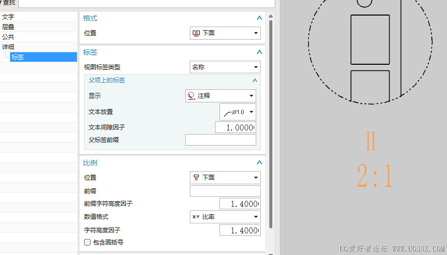Viewport: 447px width, 255px height.
Task: Click the 前缀字符高度因子 value field
Action: coord(240,204)
